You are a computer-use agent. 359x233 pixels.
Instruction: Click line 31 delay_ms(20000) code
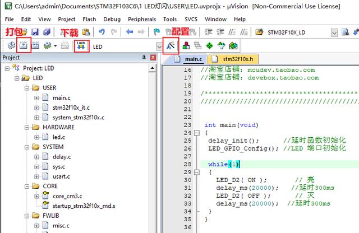coord(247,188)
